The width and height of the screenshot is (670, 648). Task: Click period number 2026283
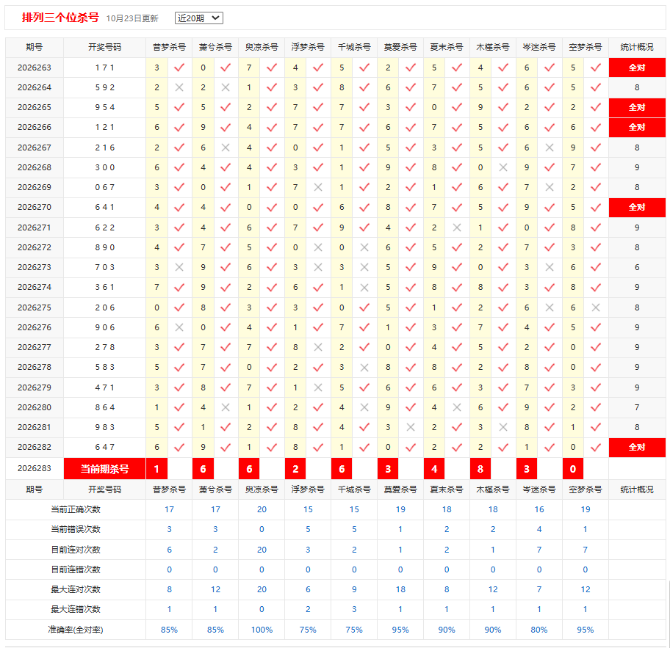click(35, 468)
